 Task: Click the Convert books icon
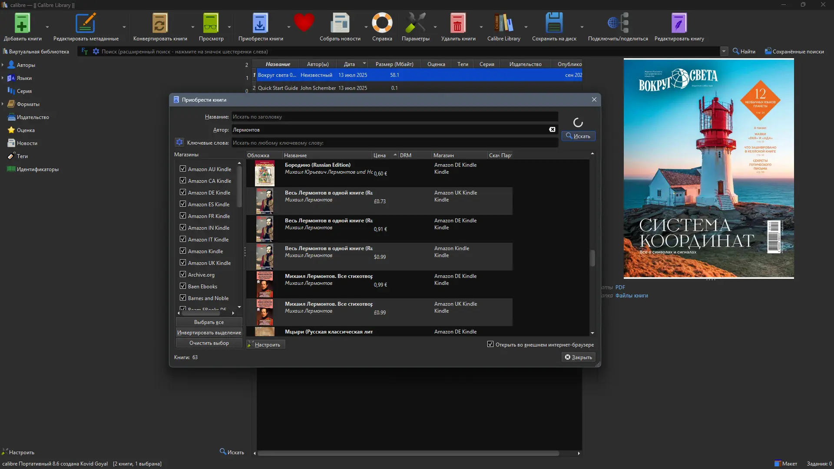coord(159,24)
